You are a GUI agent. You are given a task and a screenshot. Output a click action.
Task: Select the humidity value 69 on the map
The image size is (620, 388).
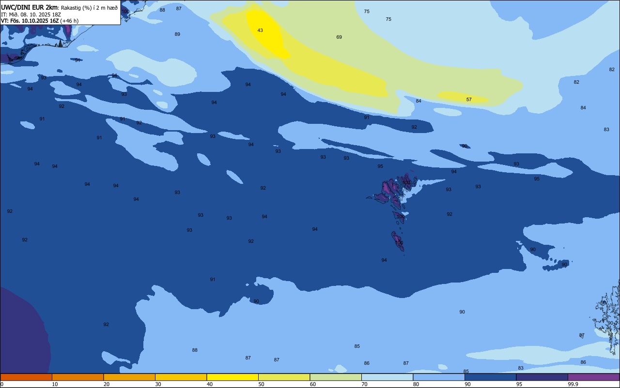pyautogui.click(x=339, y=37)
